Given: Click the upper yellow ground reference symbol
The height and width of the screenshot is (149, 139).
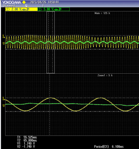Looking at the screenshot, I should coord(4,44).
